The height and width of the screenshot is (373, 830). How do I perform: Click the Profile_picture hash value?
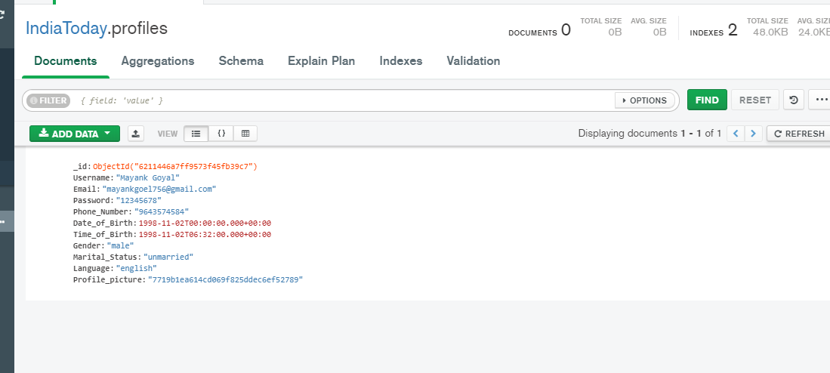point(225,280)
